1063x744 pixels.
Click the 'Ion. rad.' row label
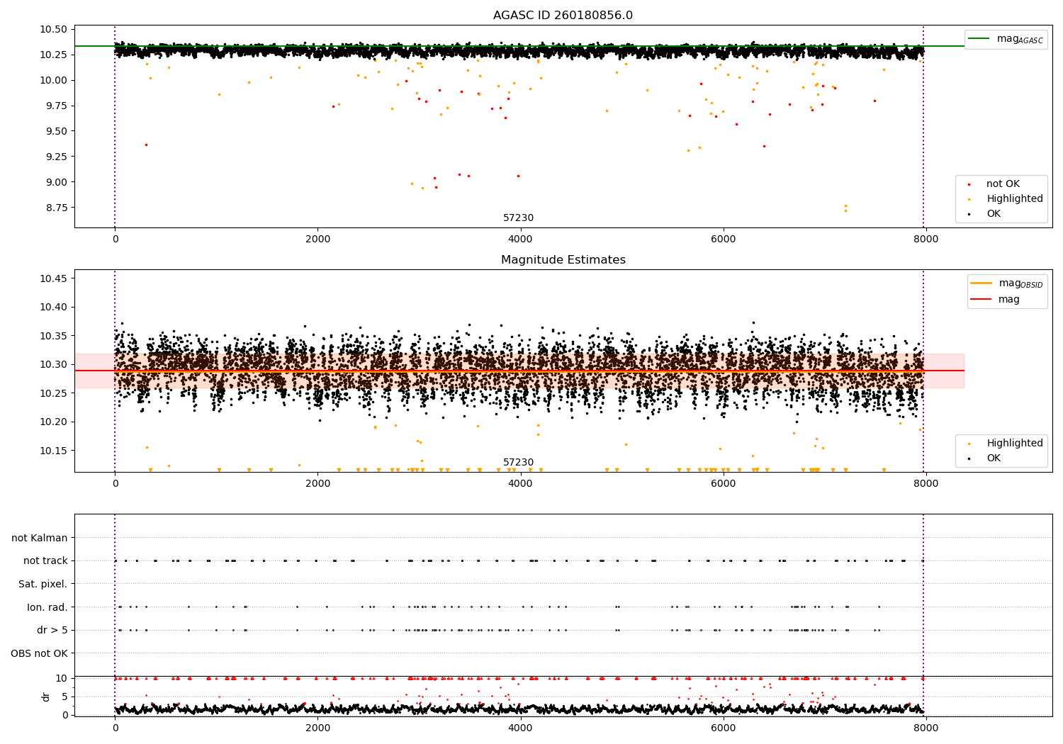[x=47, y=607]
